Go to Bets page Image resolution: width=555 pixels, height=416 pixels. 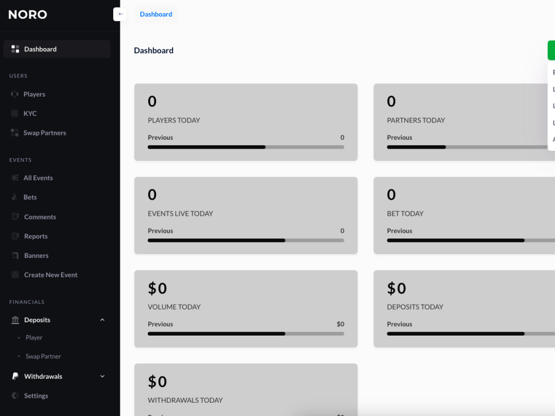pyautogui.click(x=30, y=197)
